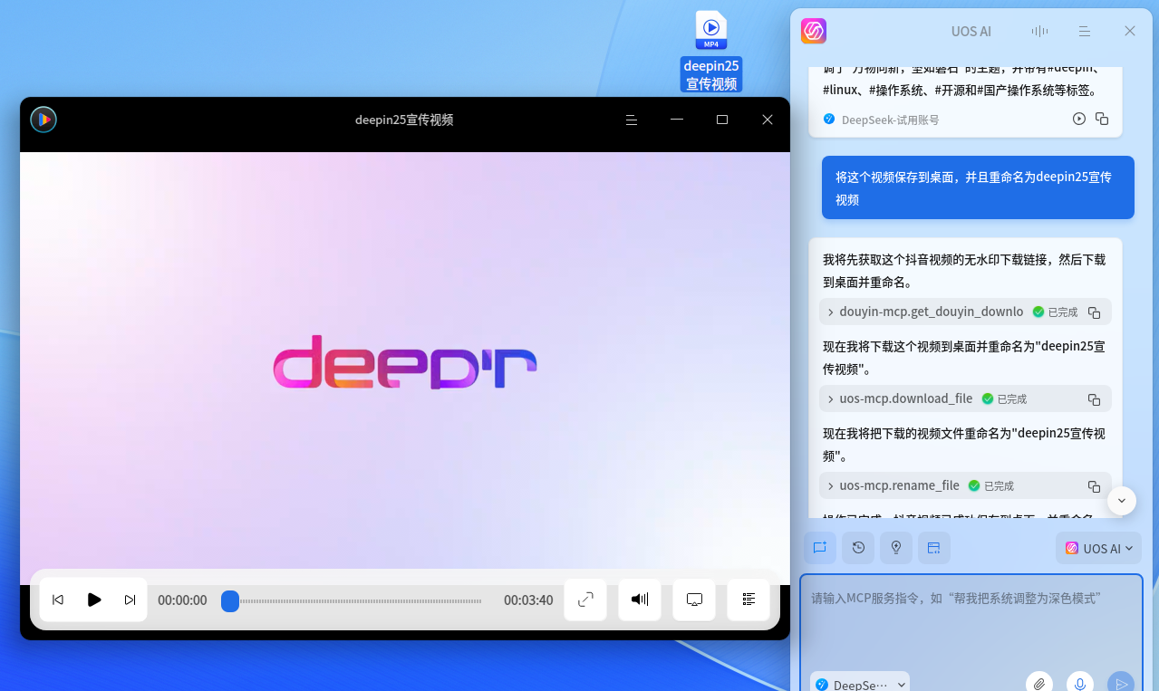
Task: Open the DeepSeek model selector dropdown
Action: [x=860, y=685]
